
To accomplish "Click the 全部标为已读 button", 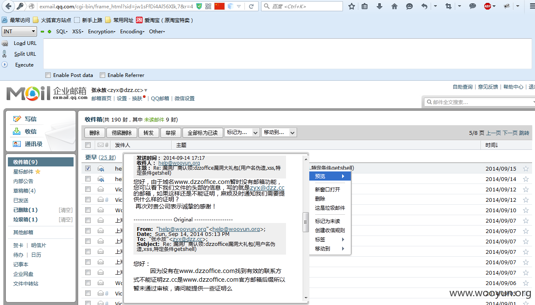I will tap(203, 133).
